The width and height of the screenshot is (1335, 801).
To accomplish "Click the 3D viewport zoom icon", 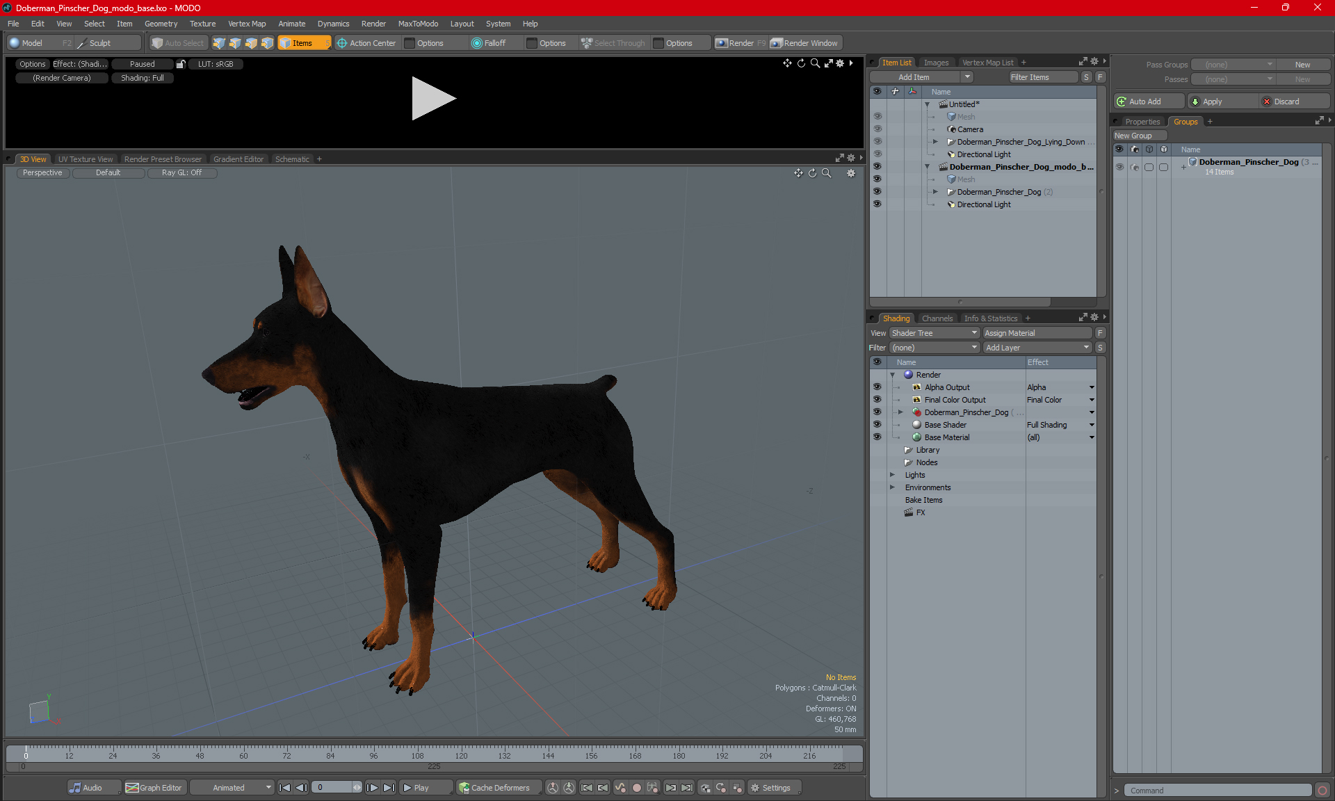I will coord(826,173).
